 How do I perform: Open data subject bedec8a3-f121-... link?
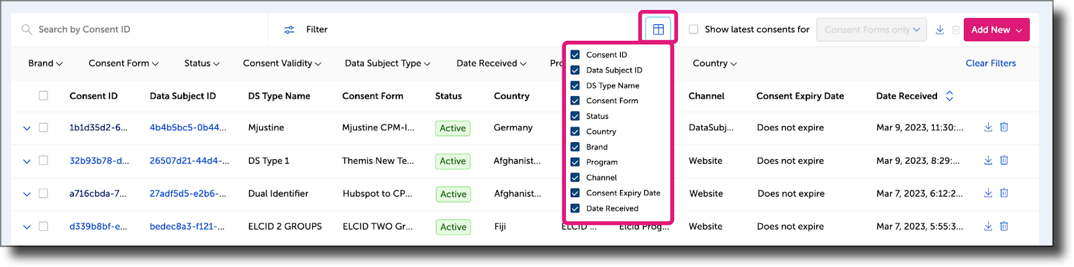187,226
